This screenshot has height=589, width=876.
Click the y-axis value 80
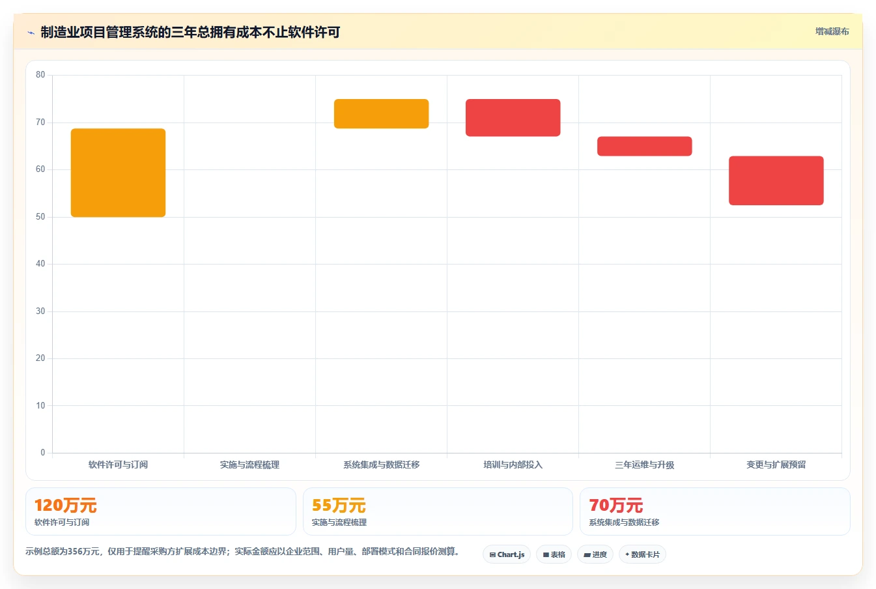click(x=40, y=75)
